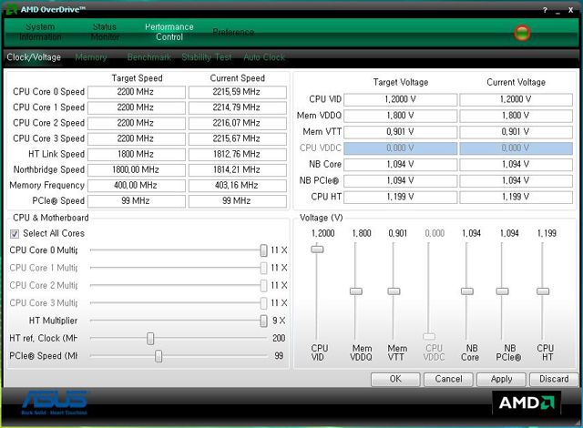
Task: Click Mem VTT target voltage field
Action: tap(401, 132)
